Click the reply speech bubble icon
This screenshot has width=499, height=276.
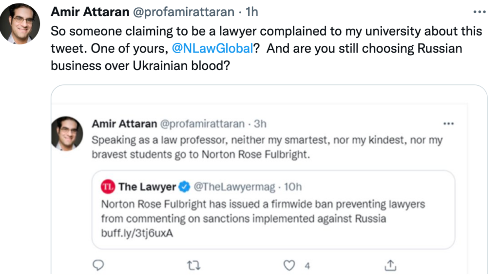click(98, 265)
